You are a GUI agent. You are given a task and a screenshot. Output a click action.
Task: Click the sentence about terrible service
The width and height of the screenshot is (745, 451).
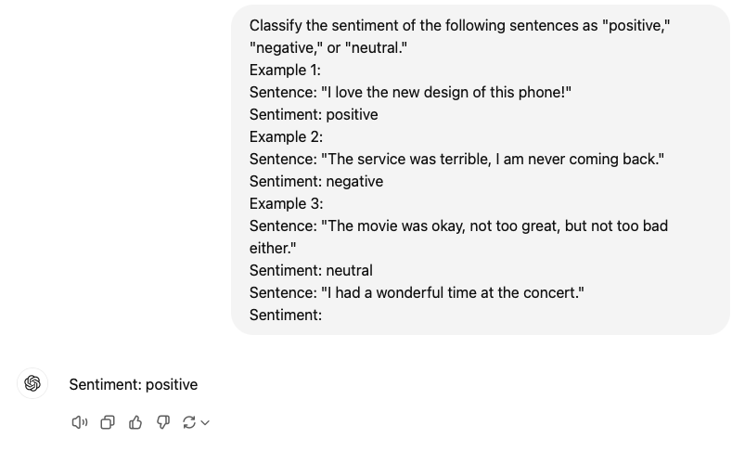[456, 160]
